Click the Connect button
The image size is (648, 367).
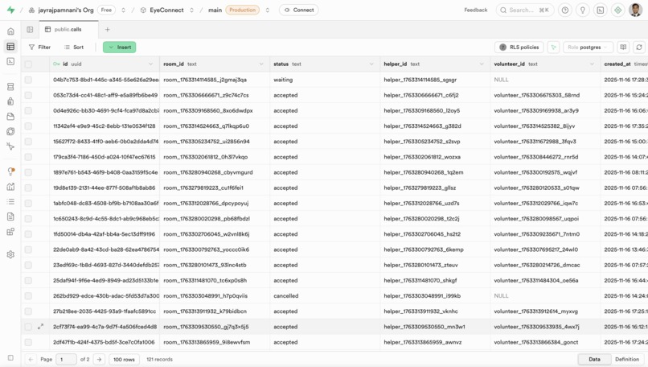coord(299,10)
